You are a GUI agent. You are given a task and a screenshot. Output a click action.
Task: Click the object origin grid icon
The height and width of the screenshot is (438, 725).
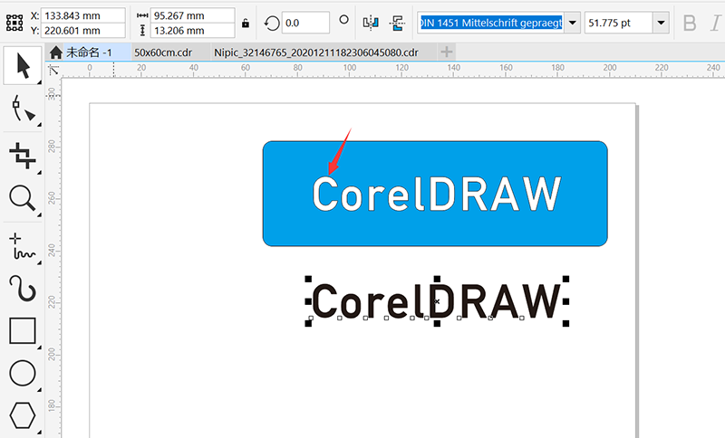(14, 23)
